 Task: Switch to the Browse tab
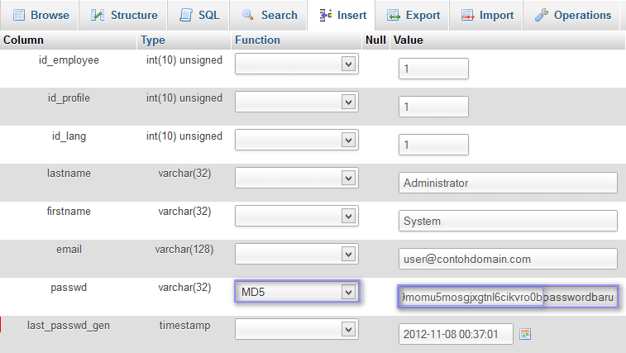coord(41,15)
